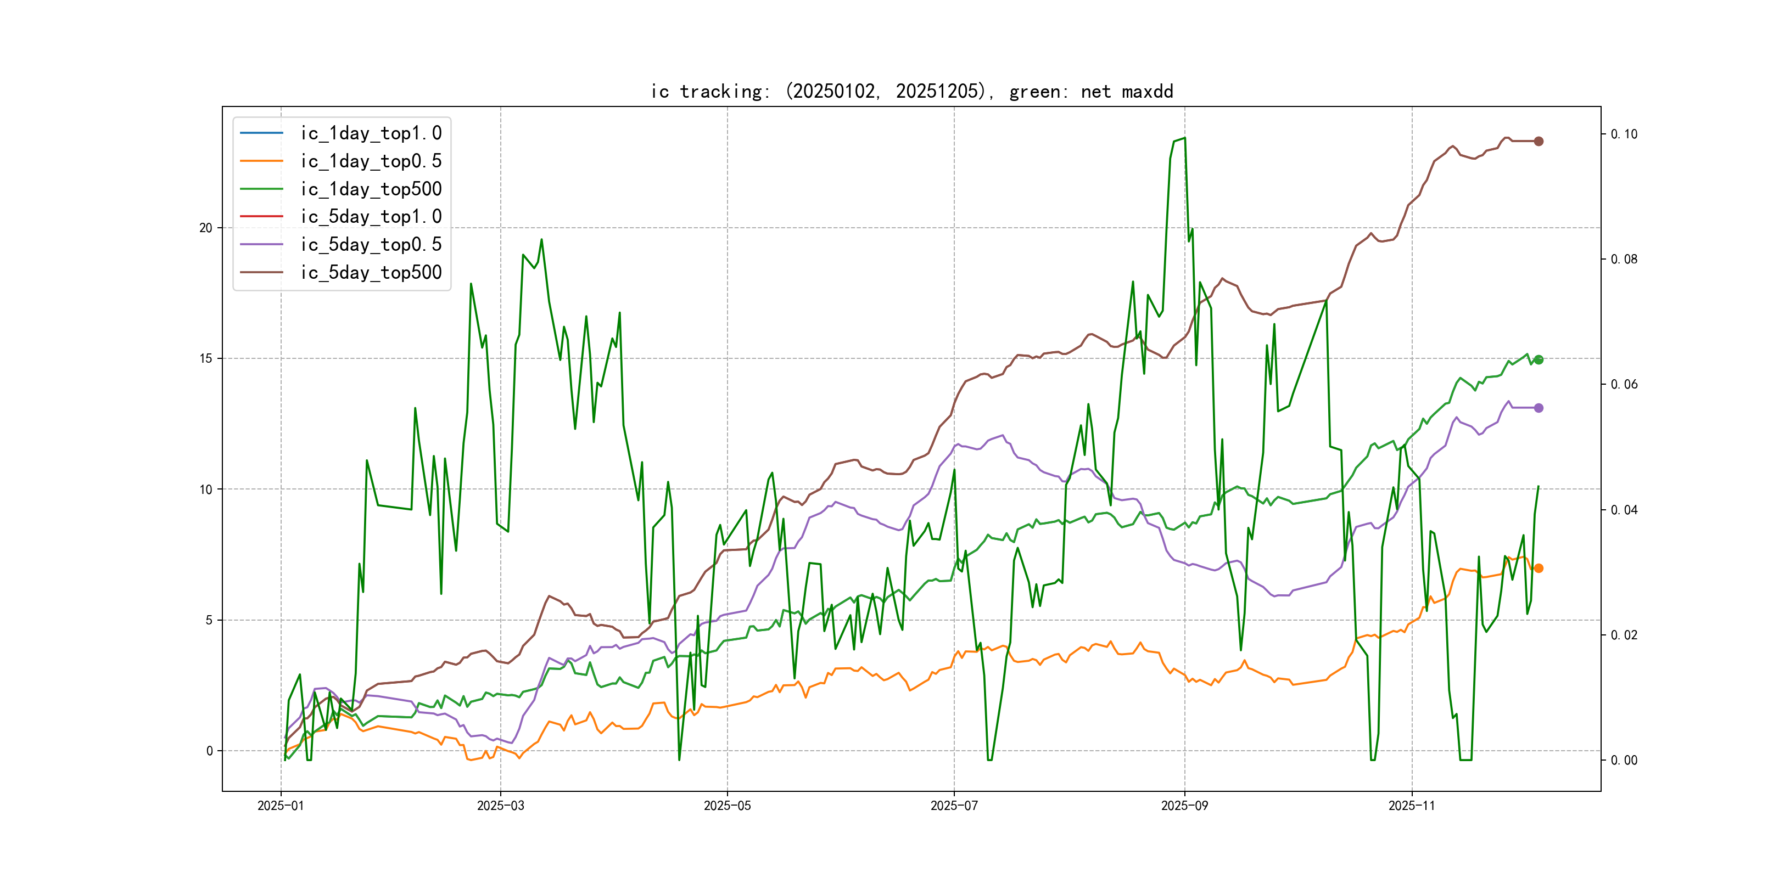This screenshot has width=1779, height=889.
Task: Click the blue legend line swatch
Action: pyautogui.click(x=261, y=132)
